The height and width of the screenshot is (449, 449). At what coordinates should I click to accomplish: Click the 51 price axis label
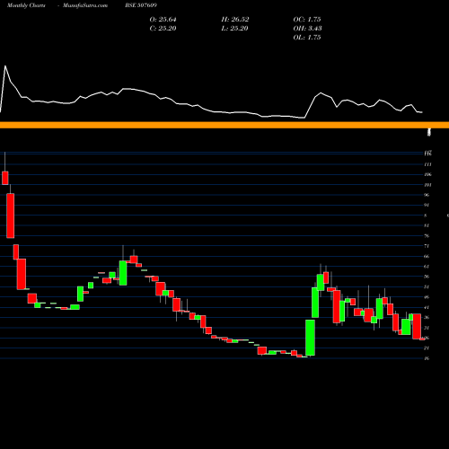pyautogui.click(x=427, y=286)
